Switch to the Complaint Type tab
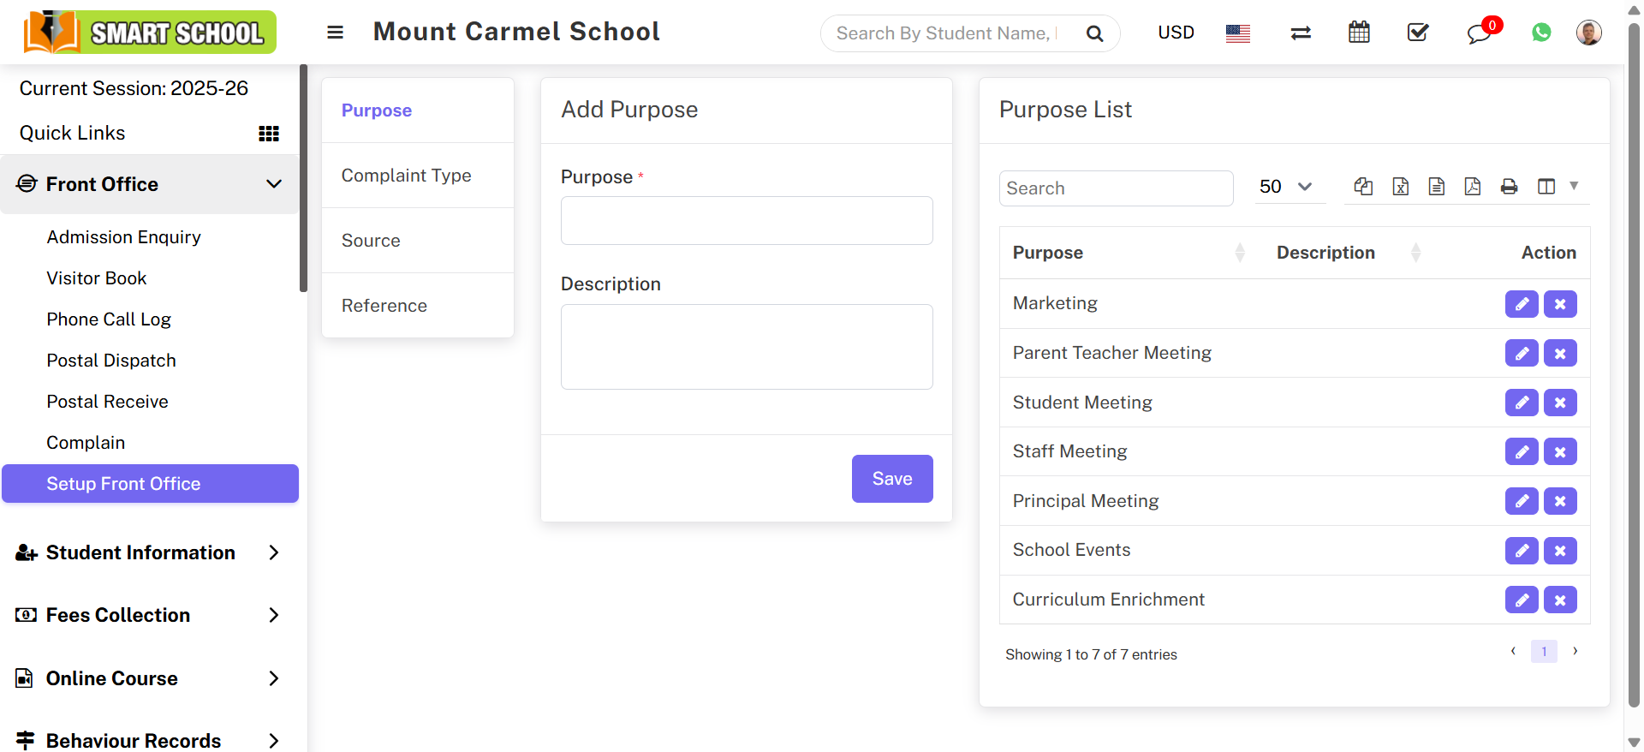 click(407, 176)
